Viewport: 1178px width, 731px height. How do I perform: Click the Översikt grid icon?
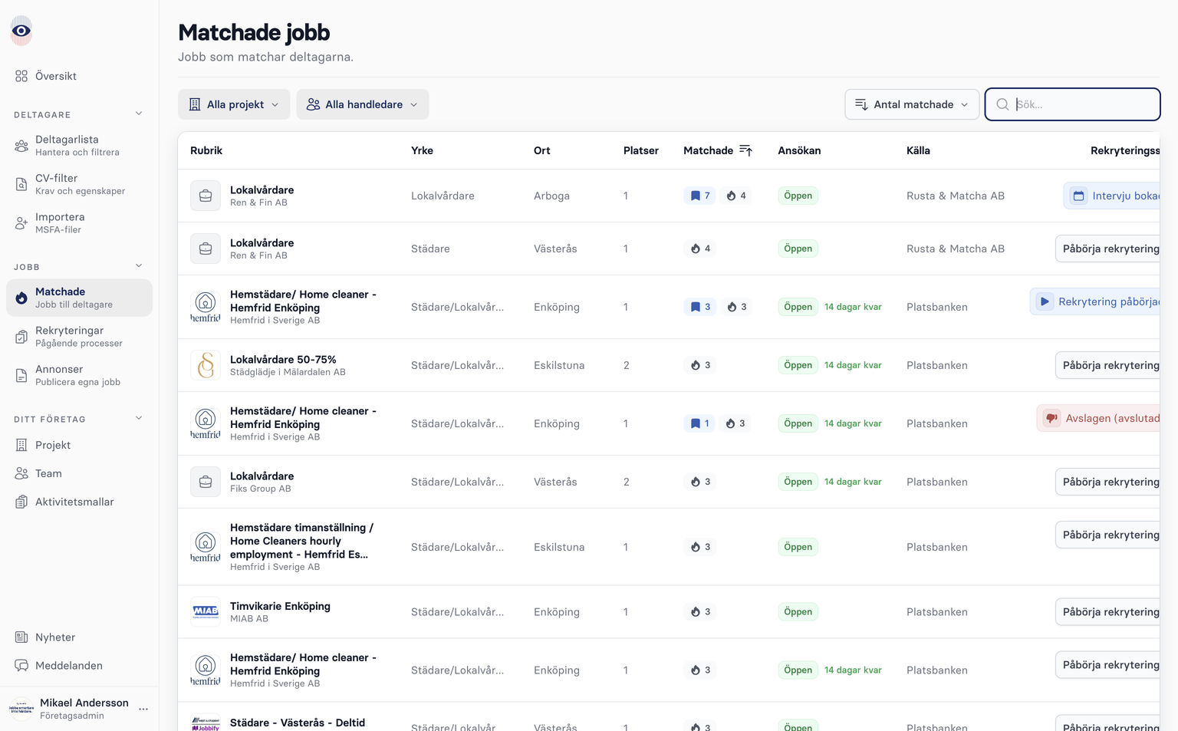point(21,76)
